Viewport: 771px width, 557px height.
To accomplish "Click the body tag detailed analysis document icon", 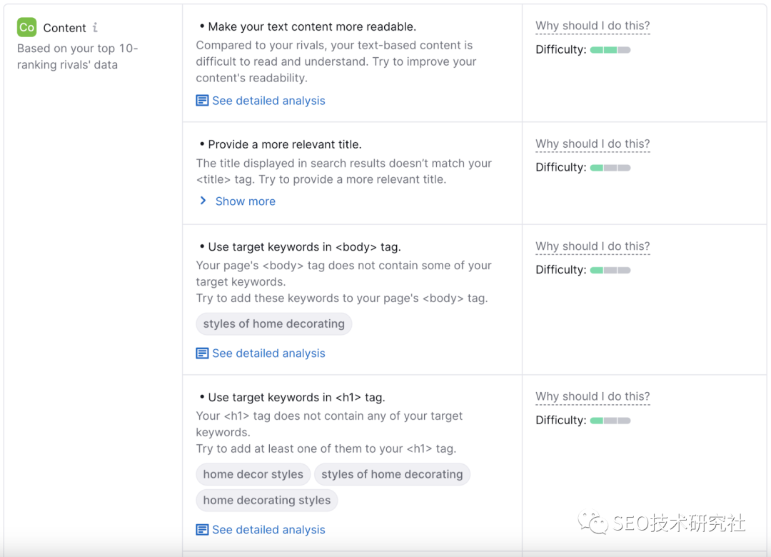I will (202, 353).
